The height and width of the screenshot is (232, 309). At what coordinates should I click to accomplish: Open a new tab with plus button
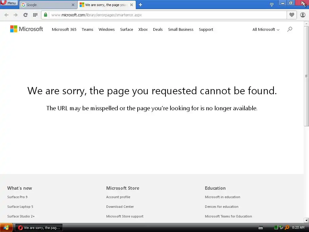140,5
